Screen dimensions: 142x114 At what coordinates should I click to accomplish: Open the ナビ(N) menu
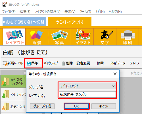[x=100, y=12]
